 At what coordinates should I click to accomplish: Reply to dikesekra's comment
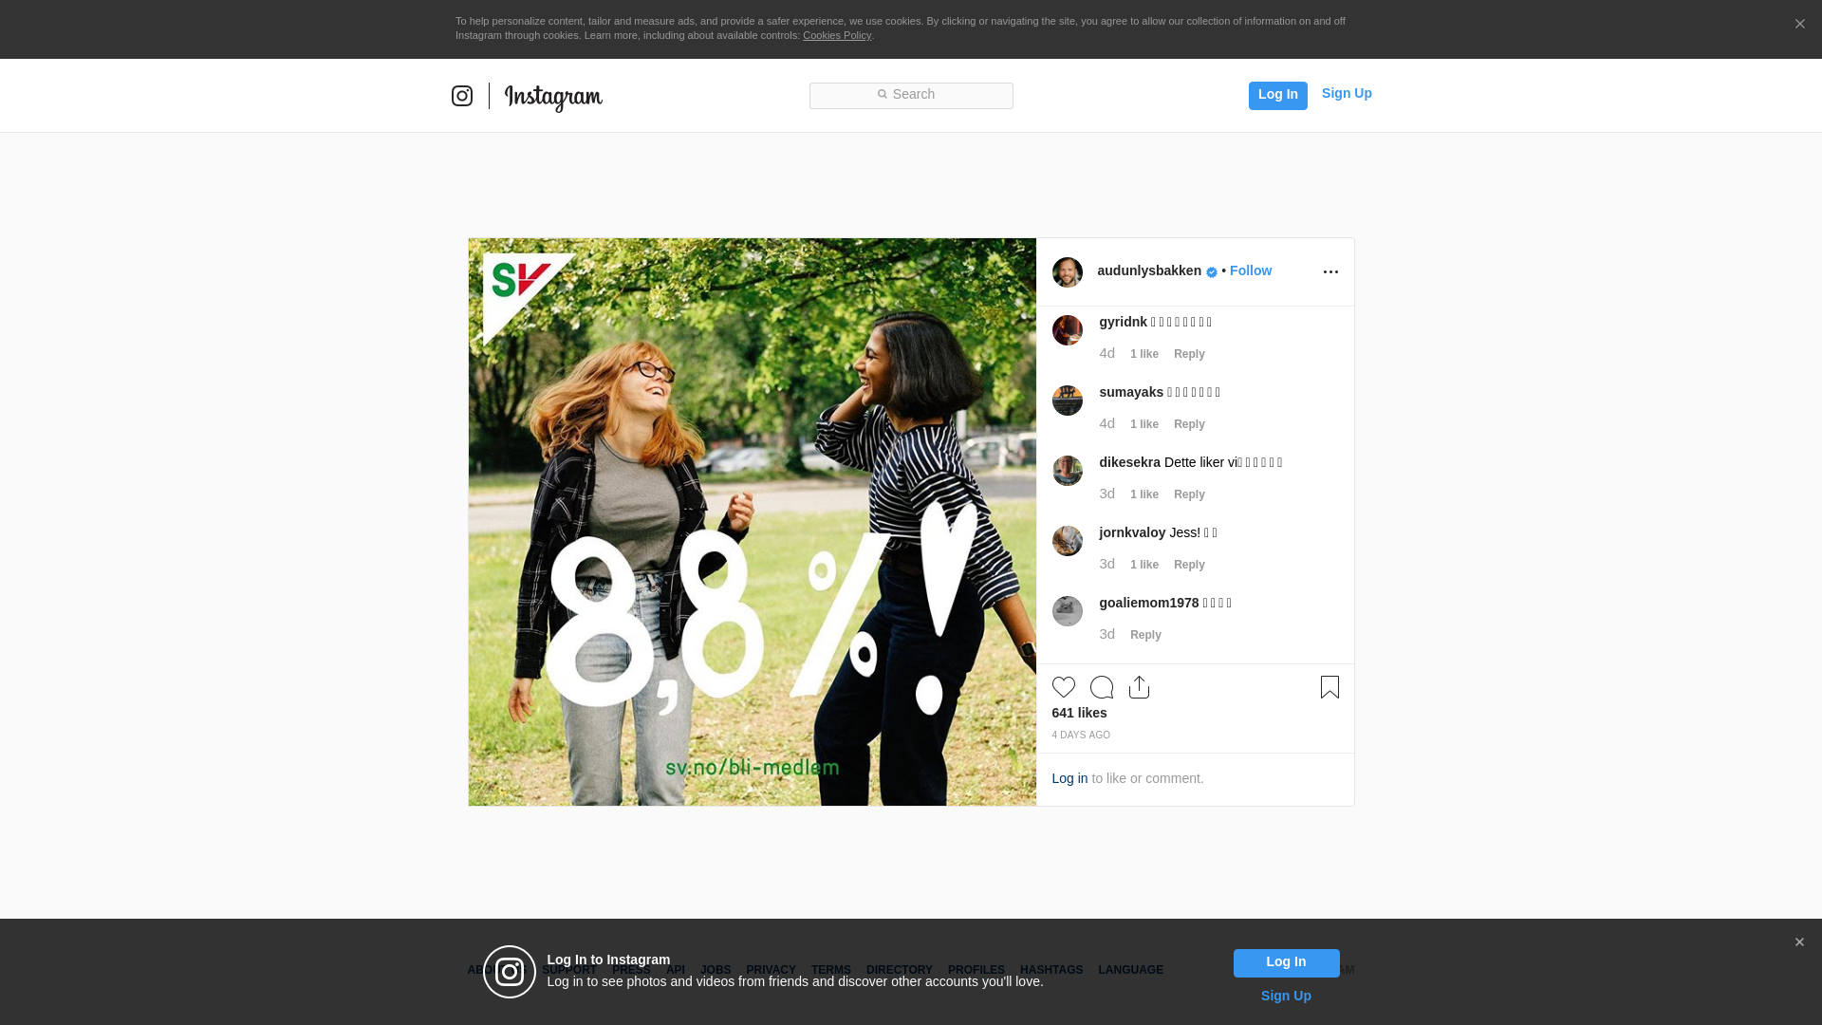[x=1189, y=494]
